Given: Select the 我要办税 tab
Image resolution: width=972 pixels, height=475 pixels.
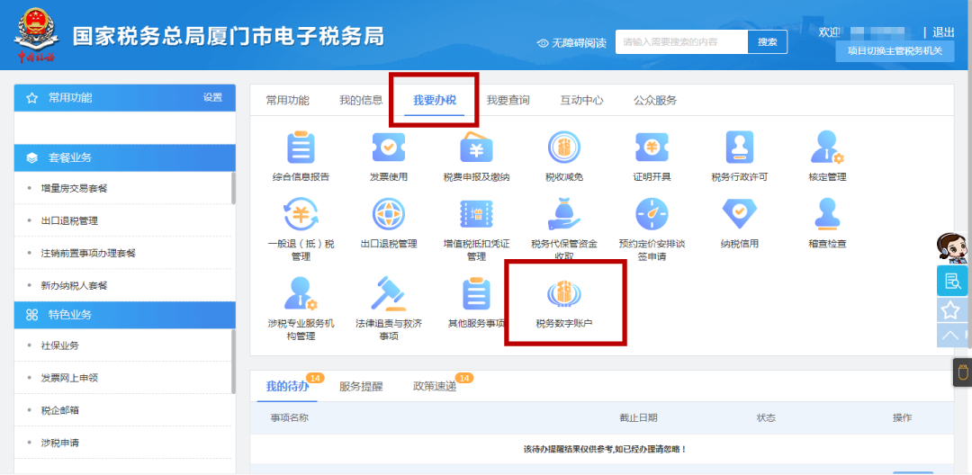Looking at the screenshot, I should click(x=435, y=101).
